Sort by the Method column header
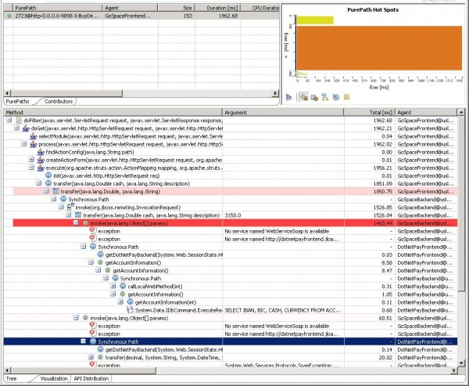This screenshot has width=469, height=386. 113,113
